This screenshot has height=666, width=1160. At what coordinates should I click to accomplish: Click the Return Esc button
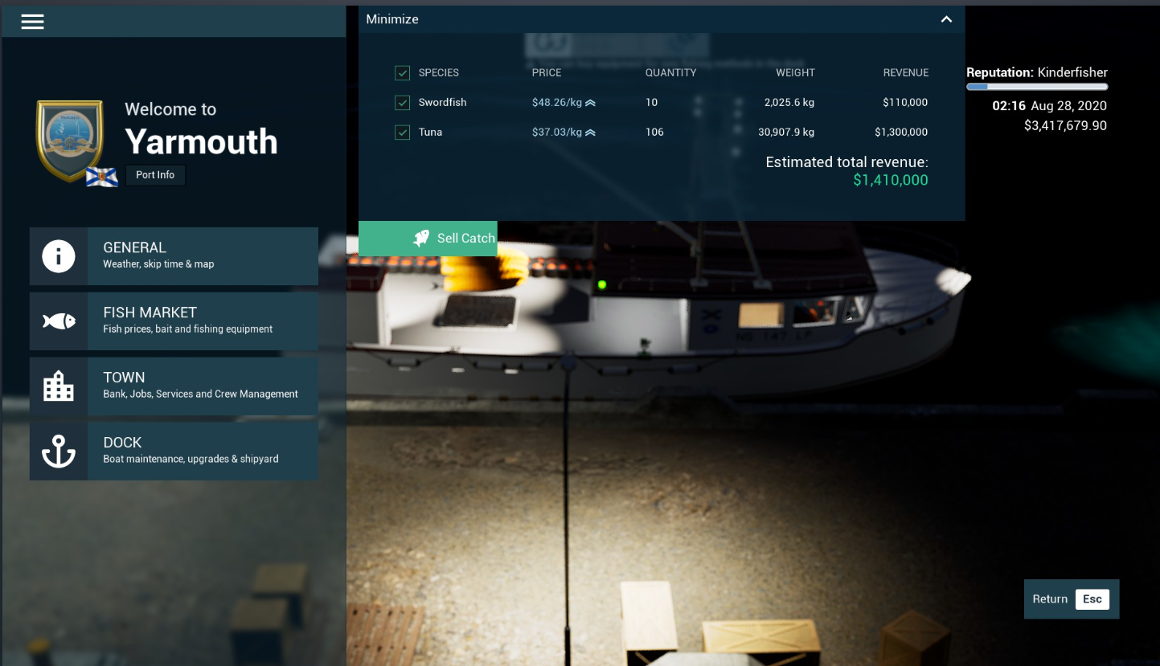click(1072, 599)
